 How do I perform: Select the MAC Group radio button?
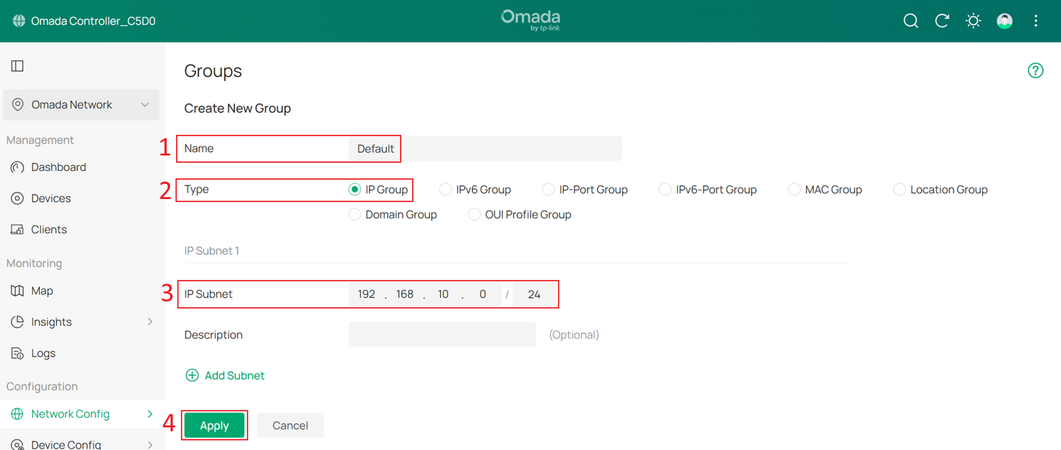click(x=794, y=189)
